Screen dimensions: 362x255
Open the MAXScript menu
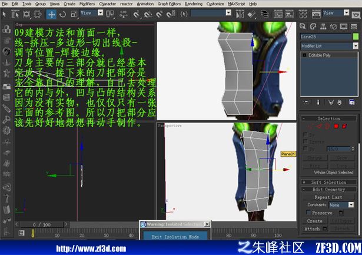[x=237, y=4]
